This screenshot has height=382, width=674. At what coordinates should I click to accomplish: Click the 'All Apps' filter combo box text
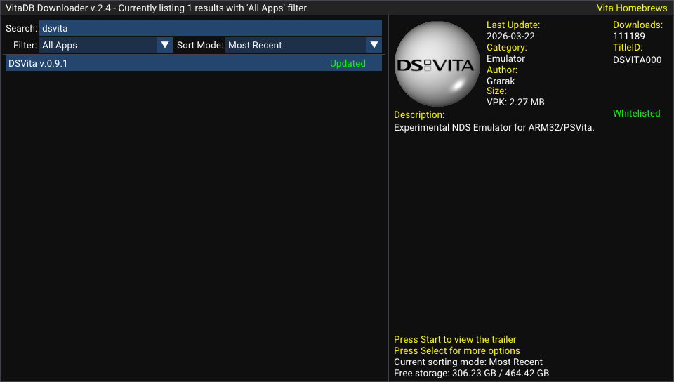click(x=98, y=45)
